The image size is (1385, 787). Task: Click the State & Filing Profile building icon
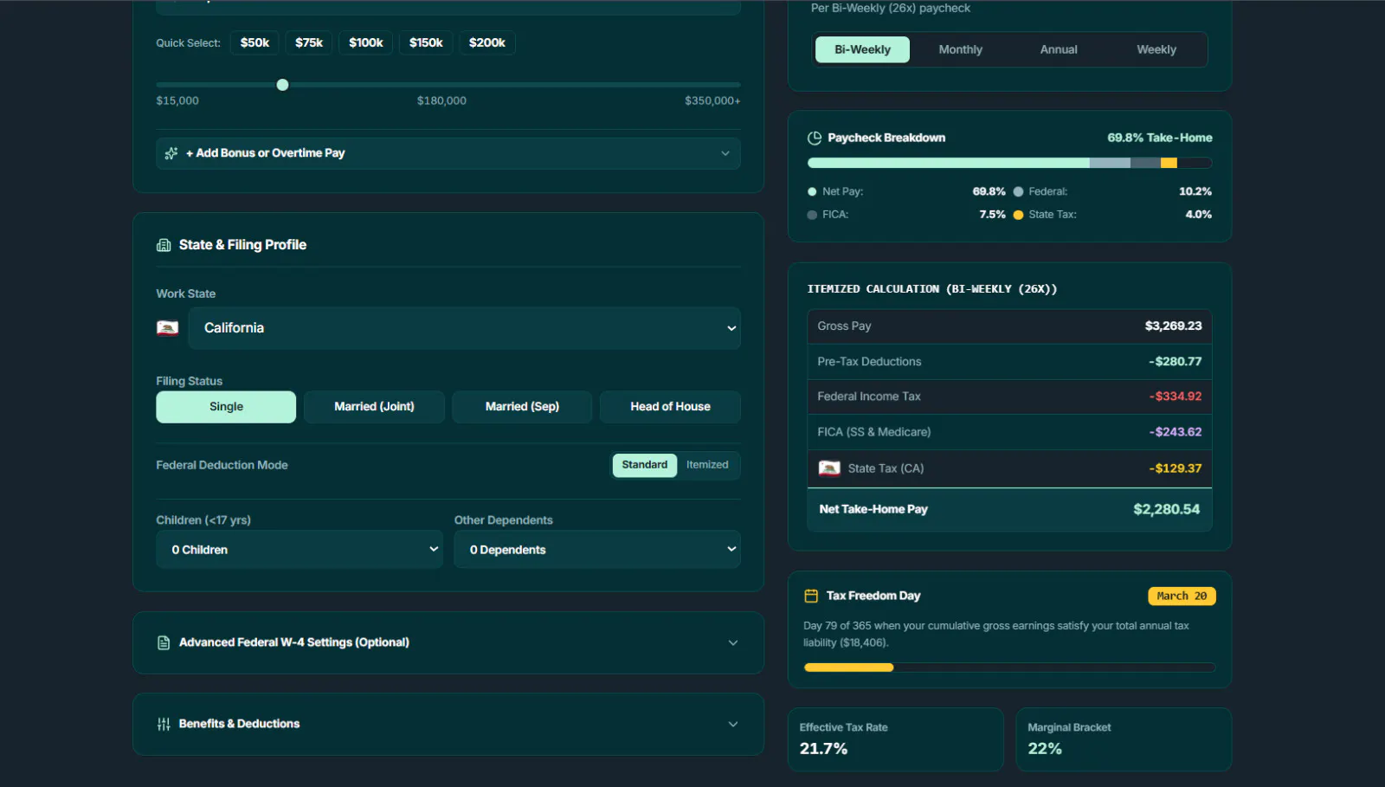point(164,245)
